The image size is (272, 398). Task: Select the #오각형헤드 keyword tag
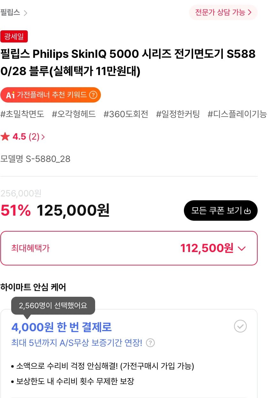[x=74, y=114]
